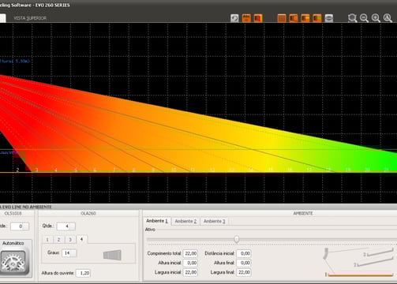Click the AMBIENTE panel header text
The height and width of the screenshot is (284, 397).
coord(303,213)
